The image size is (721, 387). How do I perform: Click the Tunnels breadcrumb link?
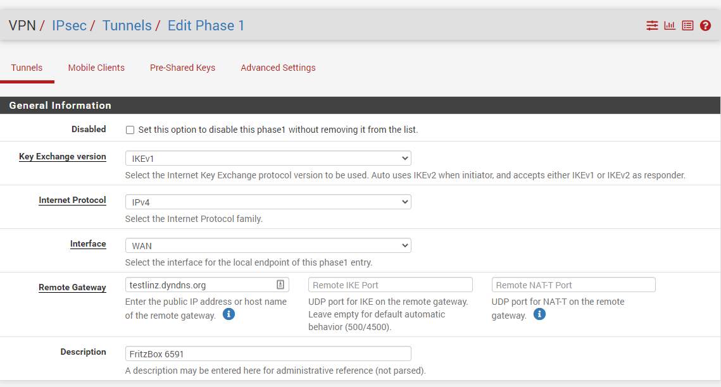pos(127,26)
